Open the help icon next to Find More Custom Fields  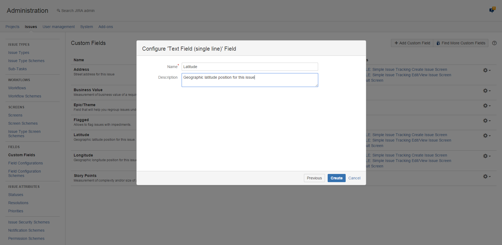pos(494,43)
